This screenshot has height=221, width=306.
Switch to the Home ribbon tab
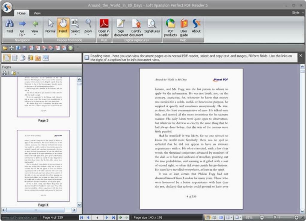point(22,13)
